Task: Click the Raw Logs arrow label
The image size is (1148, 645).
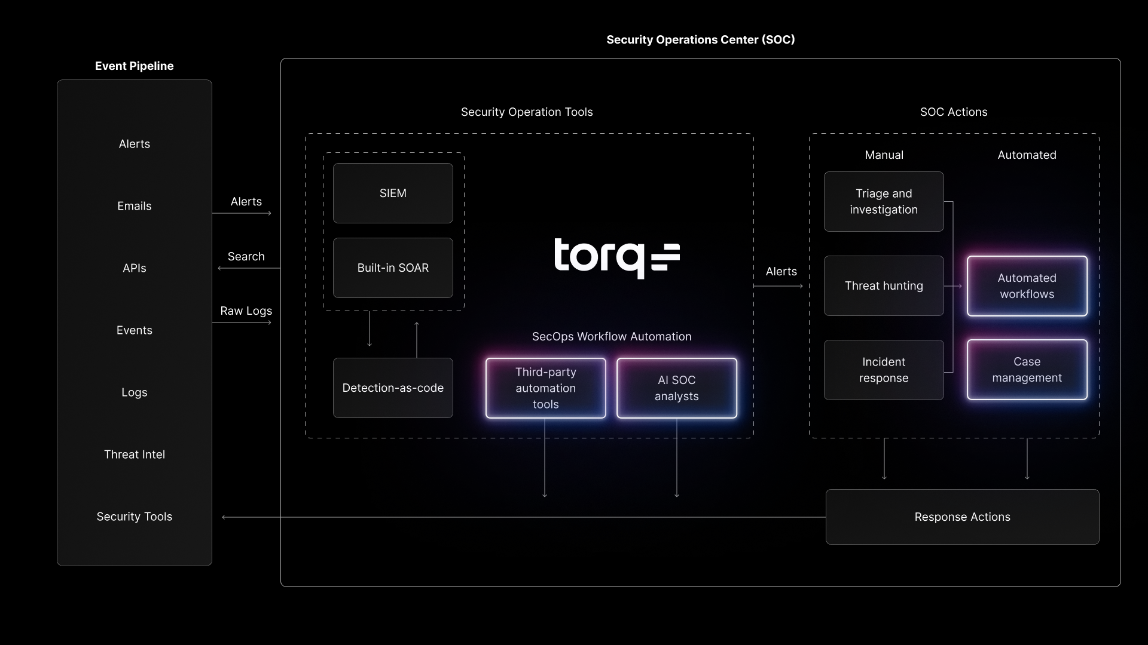Action: pos(245,311)
